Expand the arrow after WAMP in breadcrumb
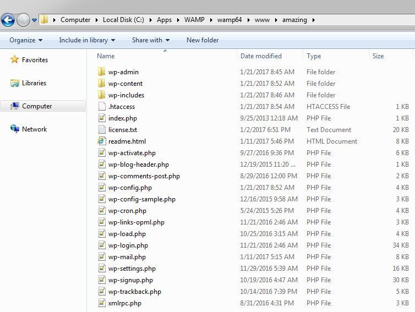The width and height of the screenshot is (415, 312). (x=211, y=20)
